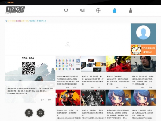This screenshot has height=121, width=161.
Task: Open the anime girl thumbnail above 微博-极文
Action: click(144, 98)
